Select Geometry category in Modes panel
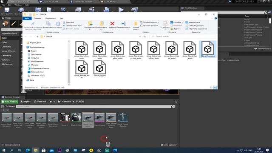This screenshot has width=272, height=153. coord(6,56)
